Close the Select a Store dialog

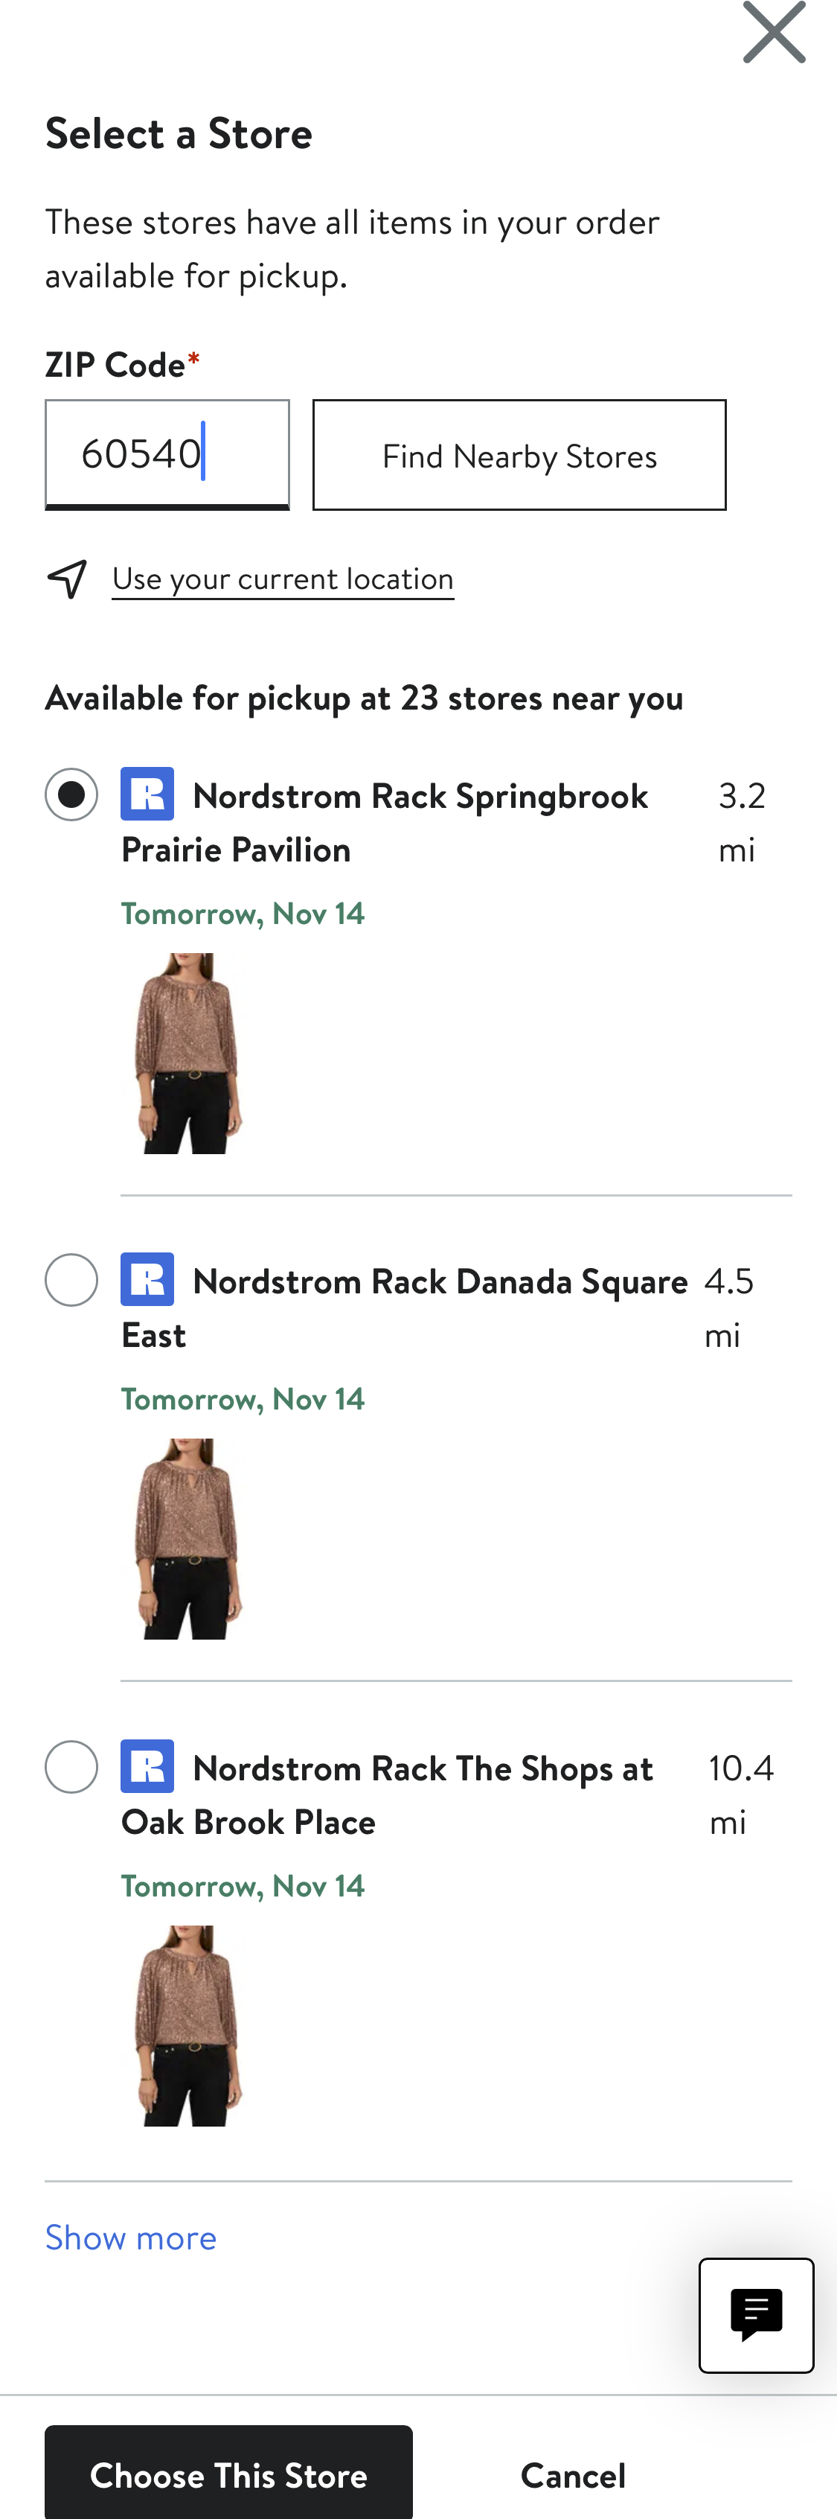pos(775,31)
